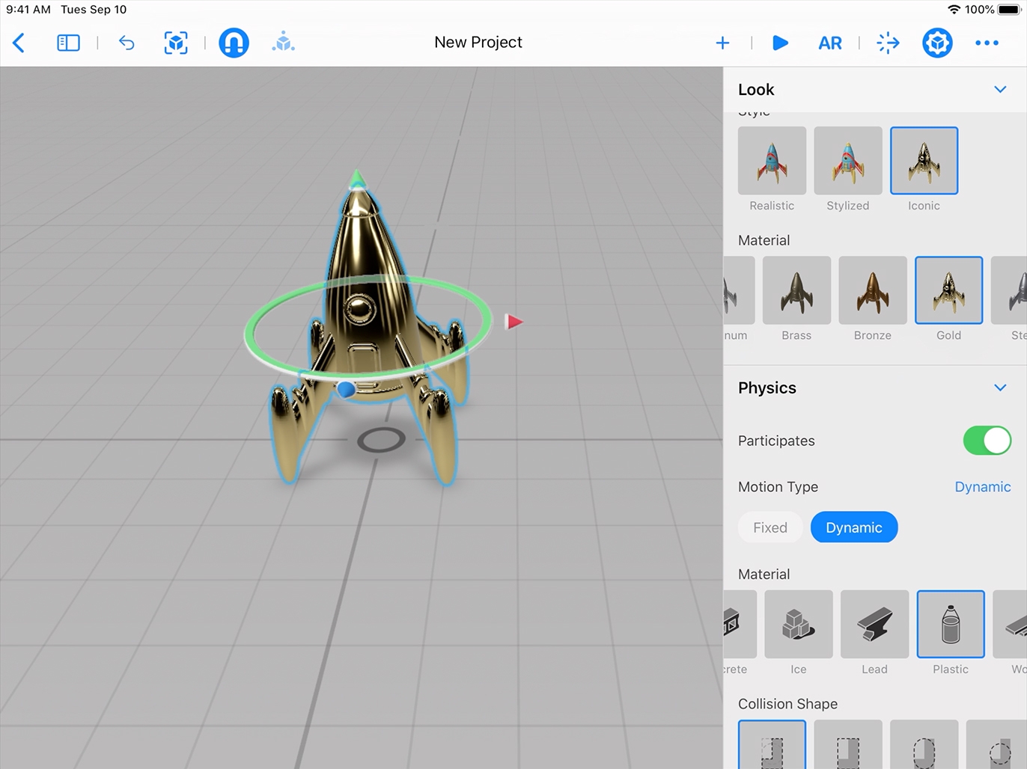Go back with the left chevron
This screenshot has width=1027, height=769.
19,43
